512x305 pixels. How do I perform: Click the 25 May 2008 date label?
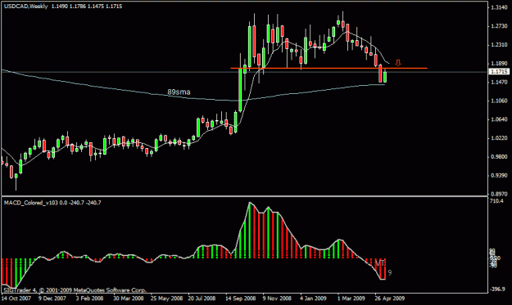pos(166,298)
